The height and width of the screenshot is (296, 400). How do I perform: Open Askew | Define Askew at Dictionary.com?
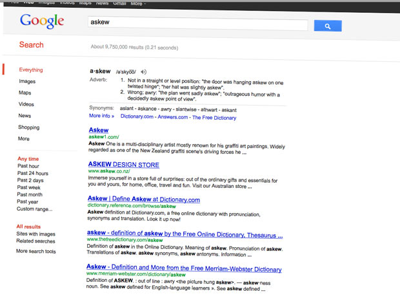pos(144,199)
